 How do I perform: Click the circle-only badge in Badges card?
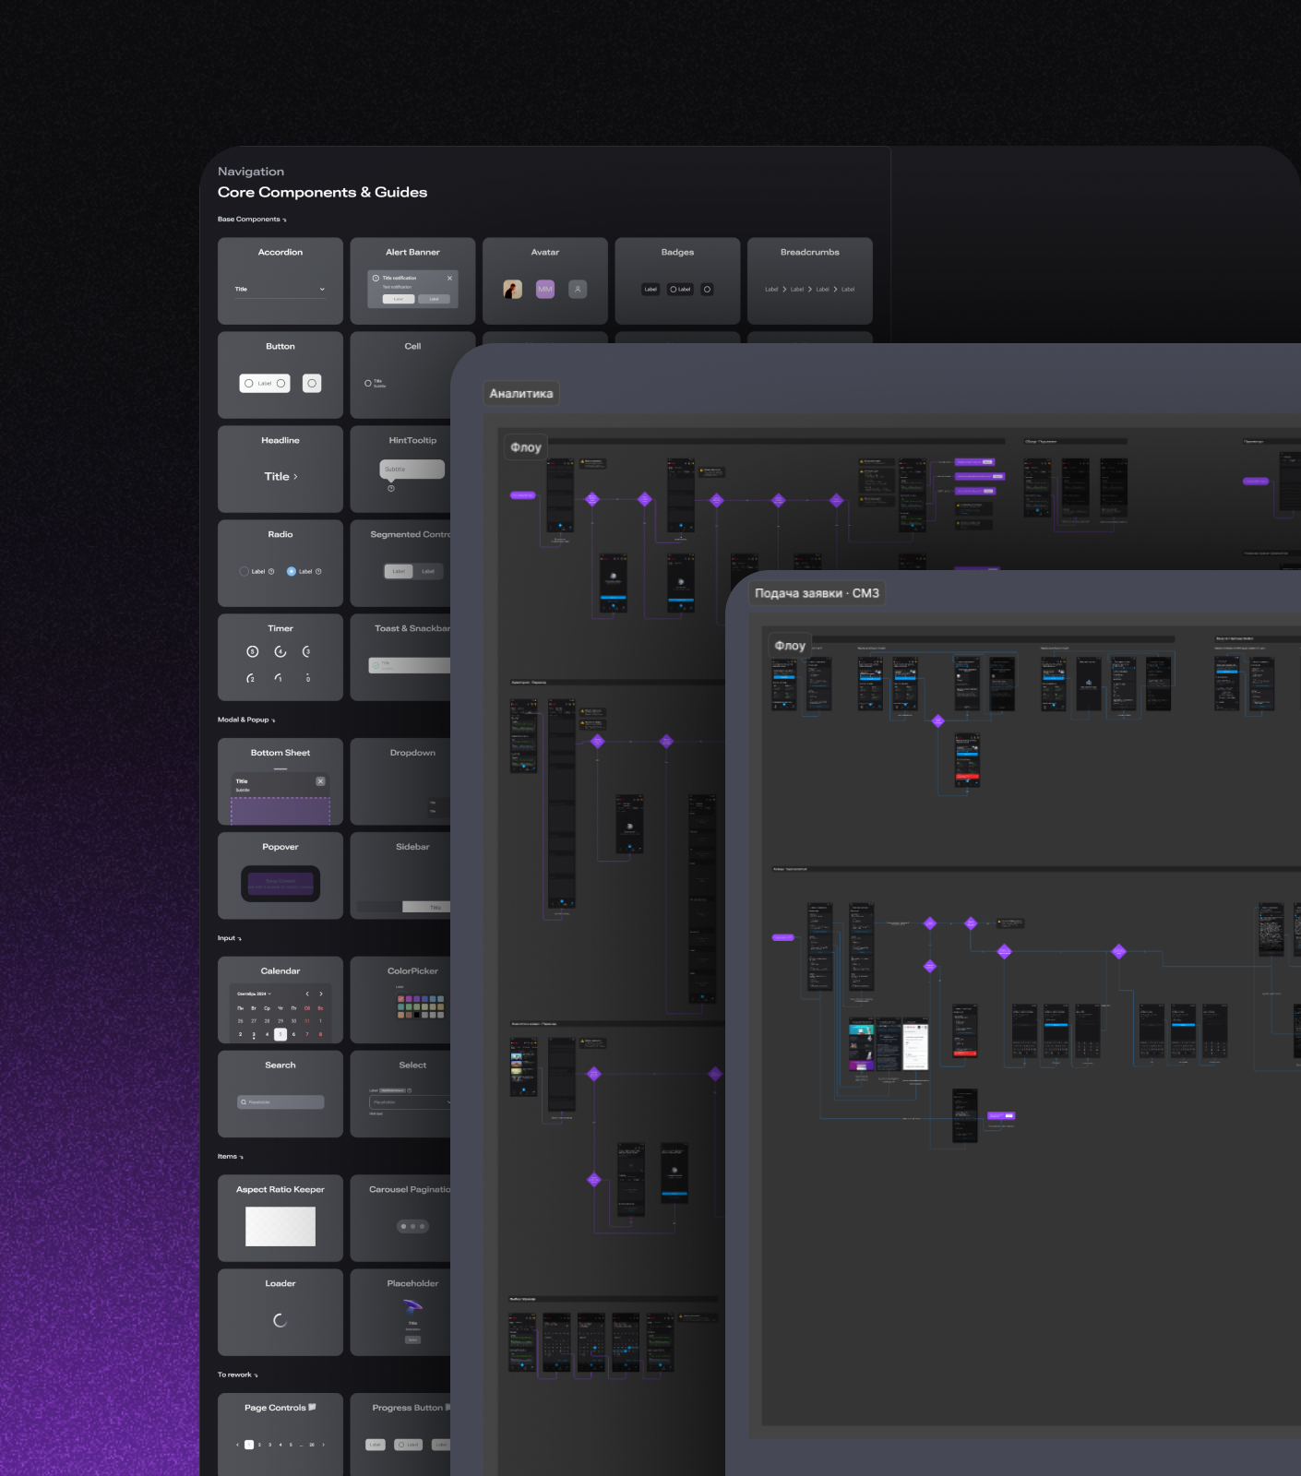click(708, 289)
